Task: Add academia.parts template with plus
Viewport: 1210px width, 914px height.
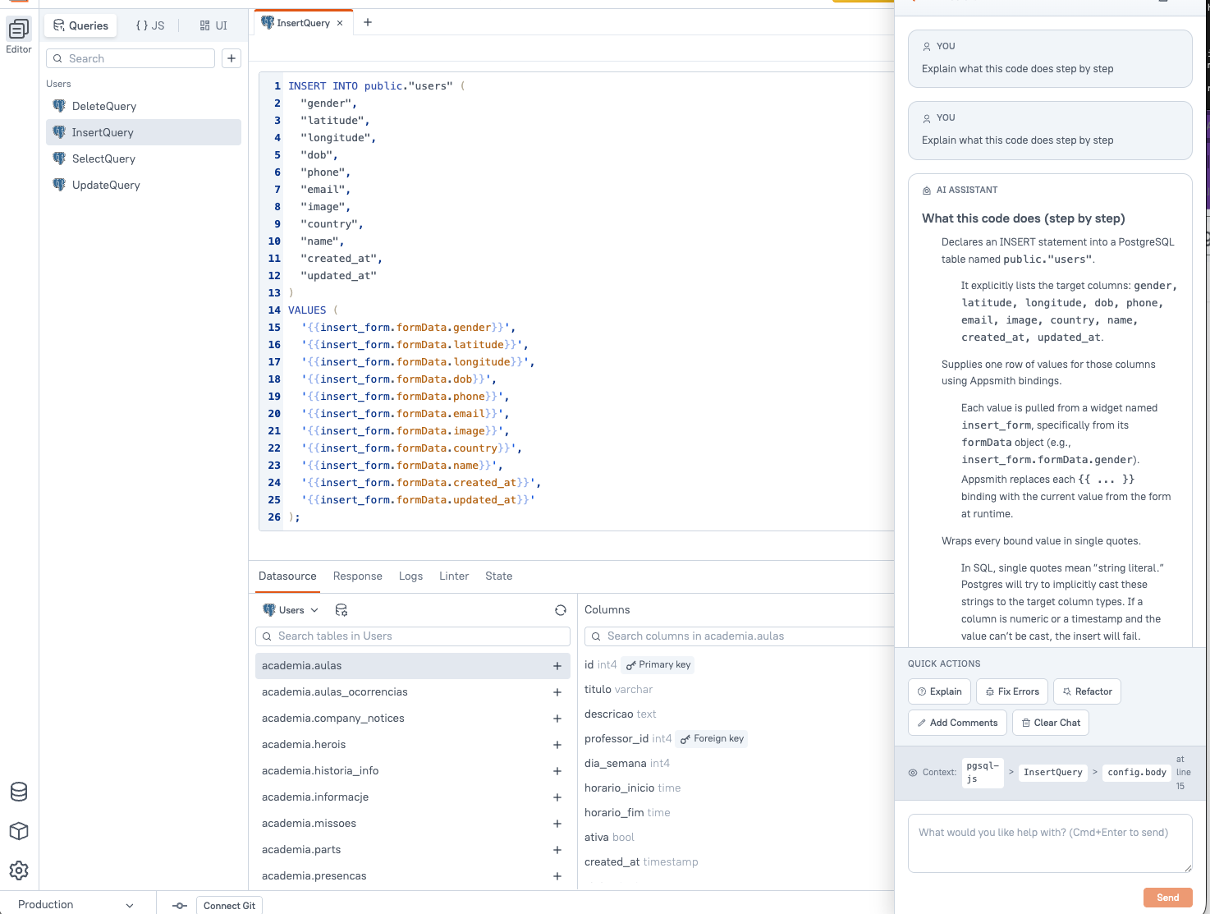Action: tap(557, 850)
